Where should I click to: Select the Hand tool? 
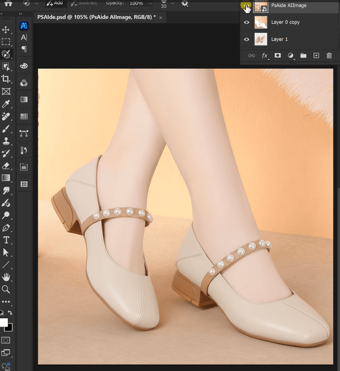click(6, 277)
